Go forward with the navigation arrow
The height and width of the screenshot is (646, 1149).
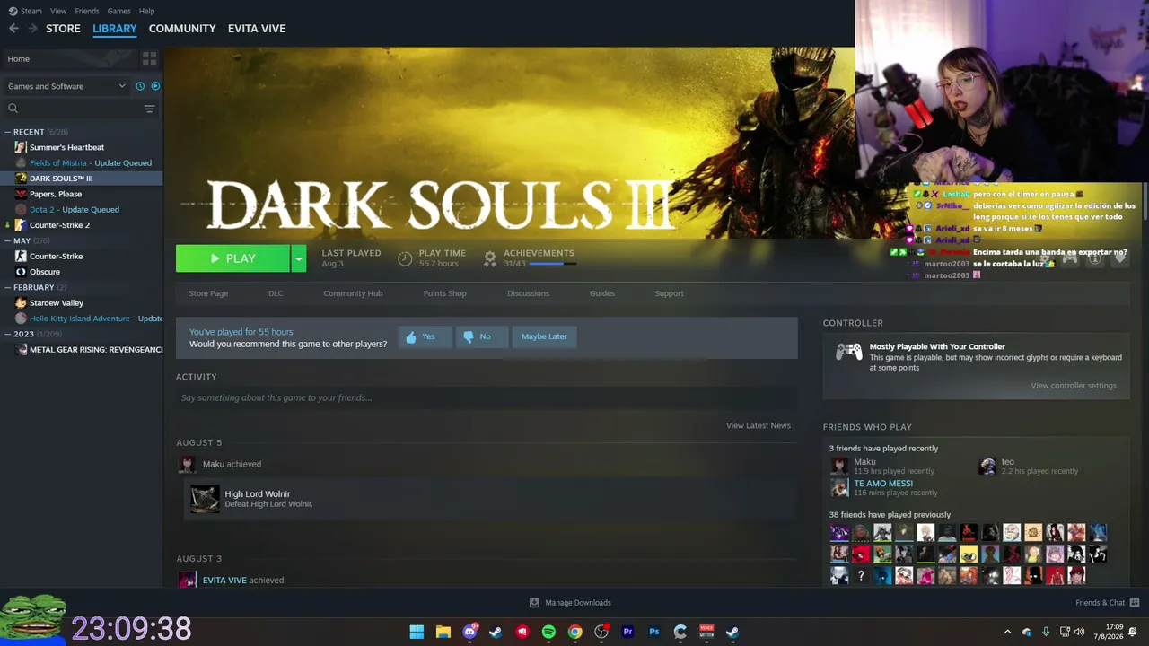tap(33, 29)
